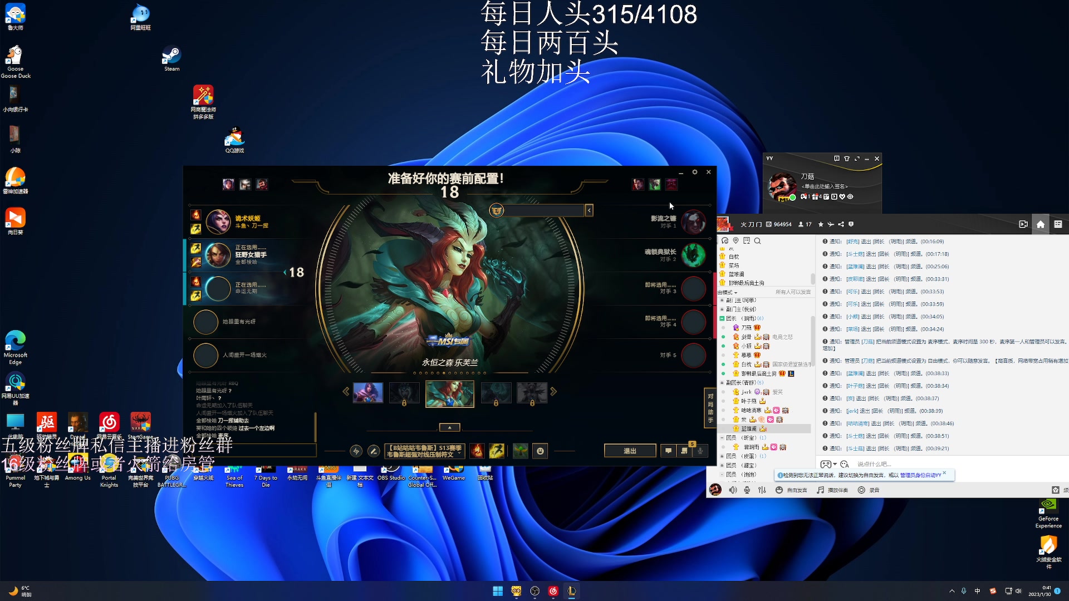The image size is (1069, 601).
Task: Collapse the 团长 (玥雨) channel group
Action: (x=722, y=318)
